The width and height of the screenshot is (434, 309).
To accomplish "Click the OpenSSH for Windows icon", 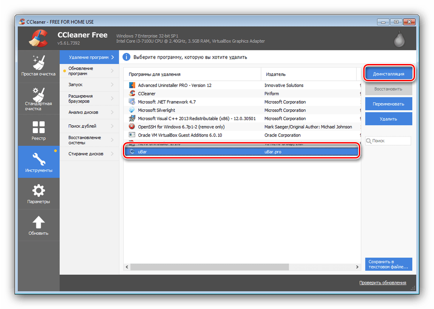I will 132,127.
